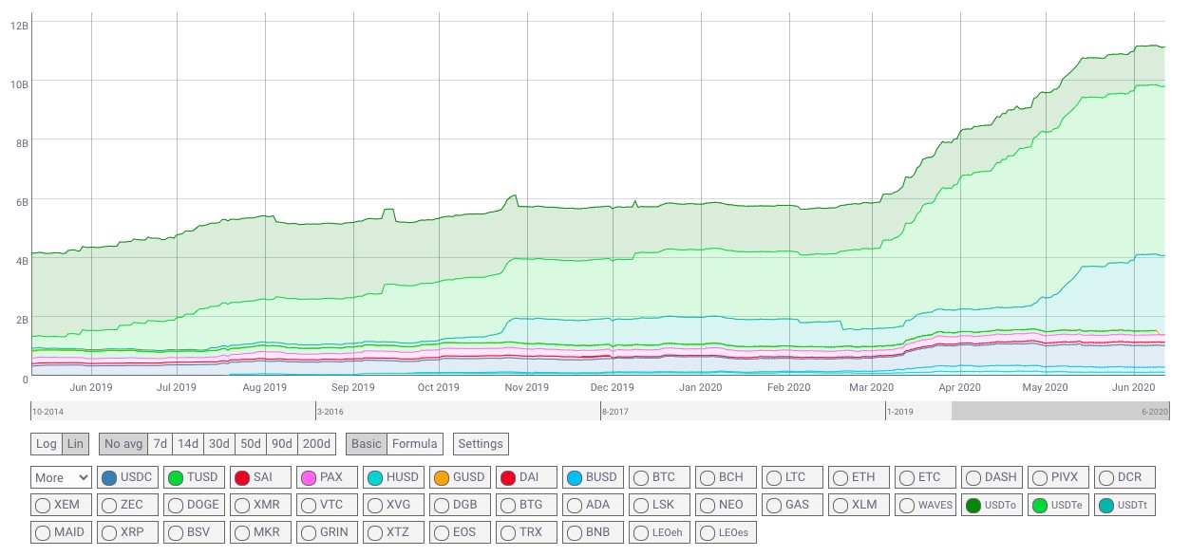Viewport: 1190px width, 556px height.
Task: Toggle the DAI red coin indicator
Action: [x=508, y=477]
